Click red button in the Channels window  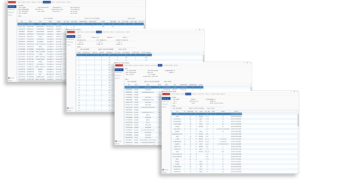tap(71, 32)
